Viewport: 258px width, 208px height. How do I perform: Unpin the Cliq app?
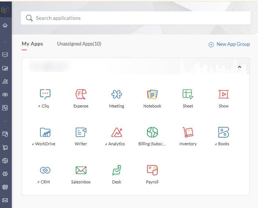(39, 106)
